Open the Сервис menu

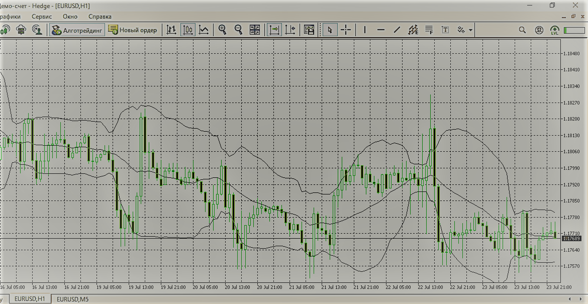tap(42, 17)
